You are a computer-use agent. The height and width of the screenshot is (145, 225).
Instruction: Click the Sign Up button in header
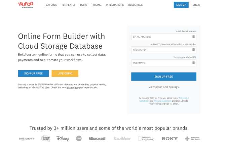point(181,5)
